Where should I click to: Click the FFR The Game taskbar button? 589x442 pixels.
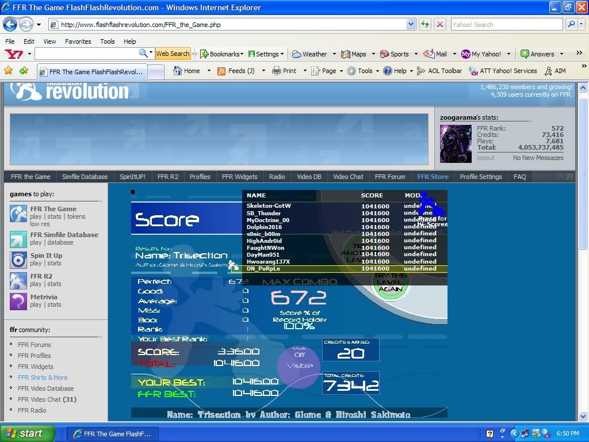coord(113,434)
